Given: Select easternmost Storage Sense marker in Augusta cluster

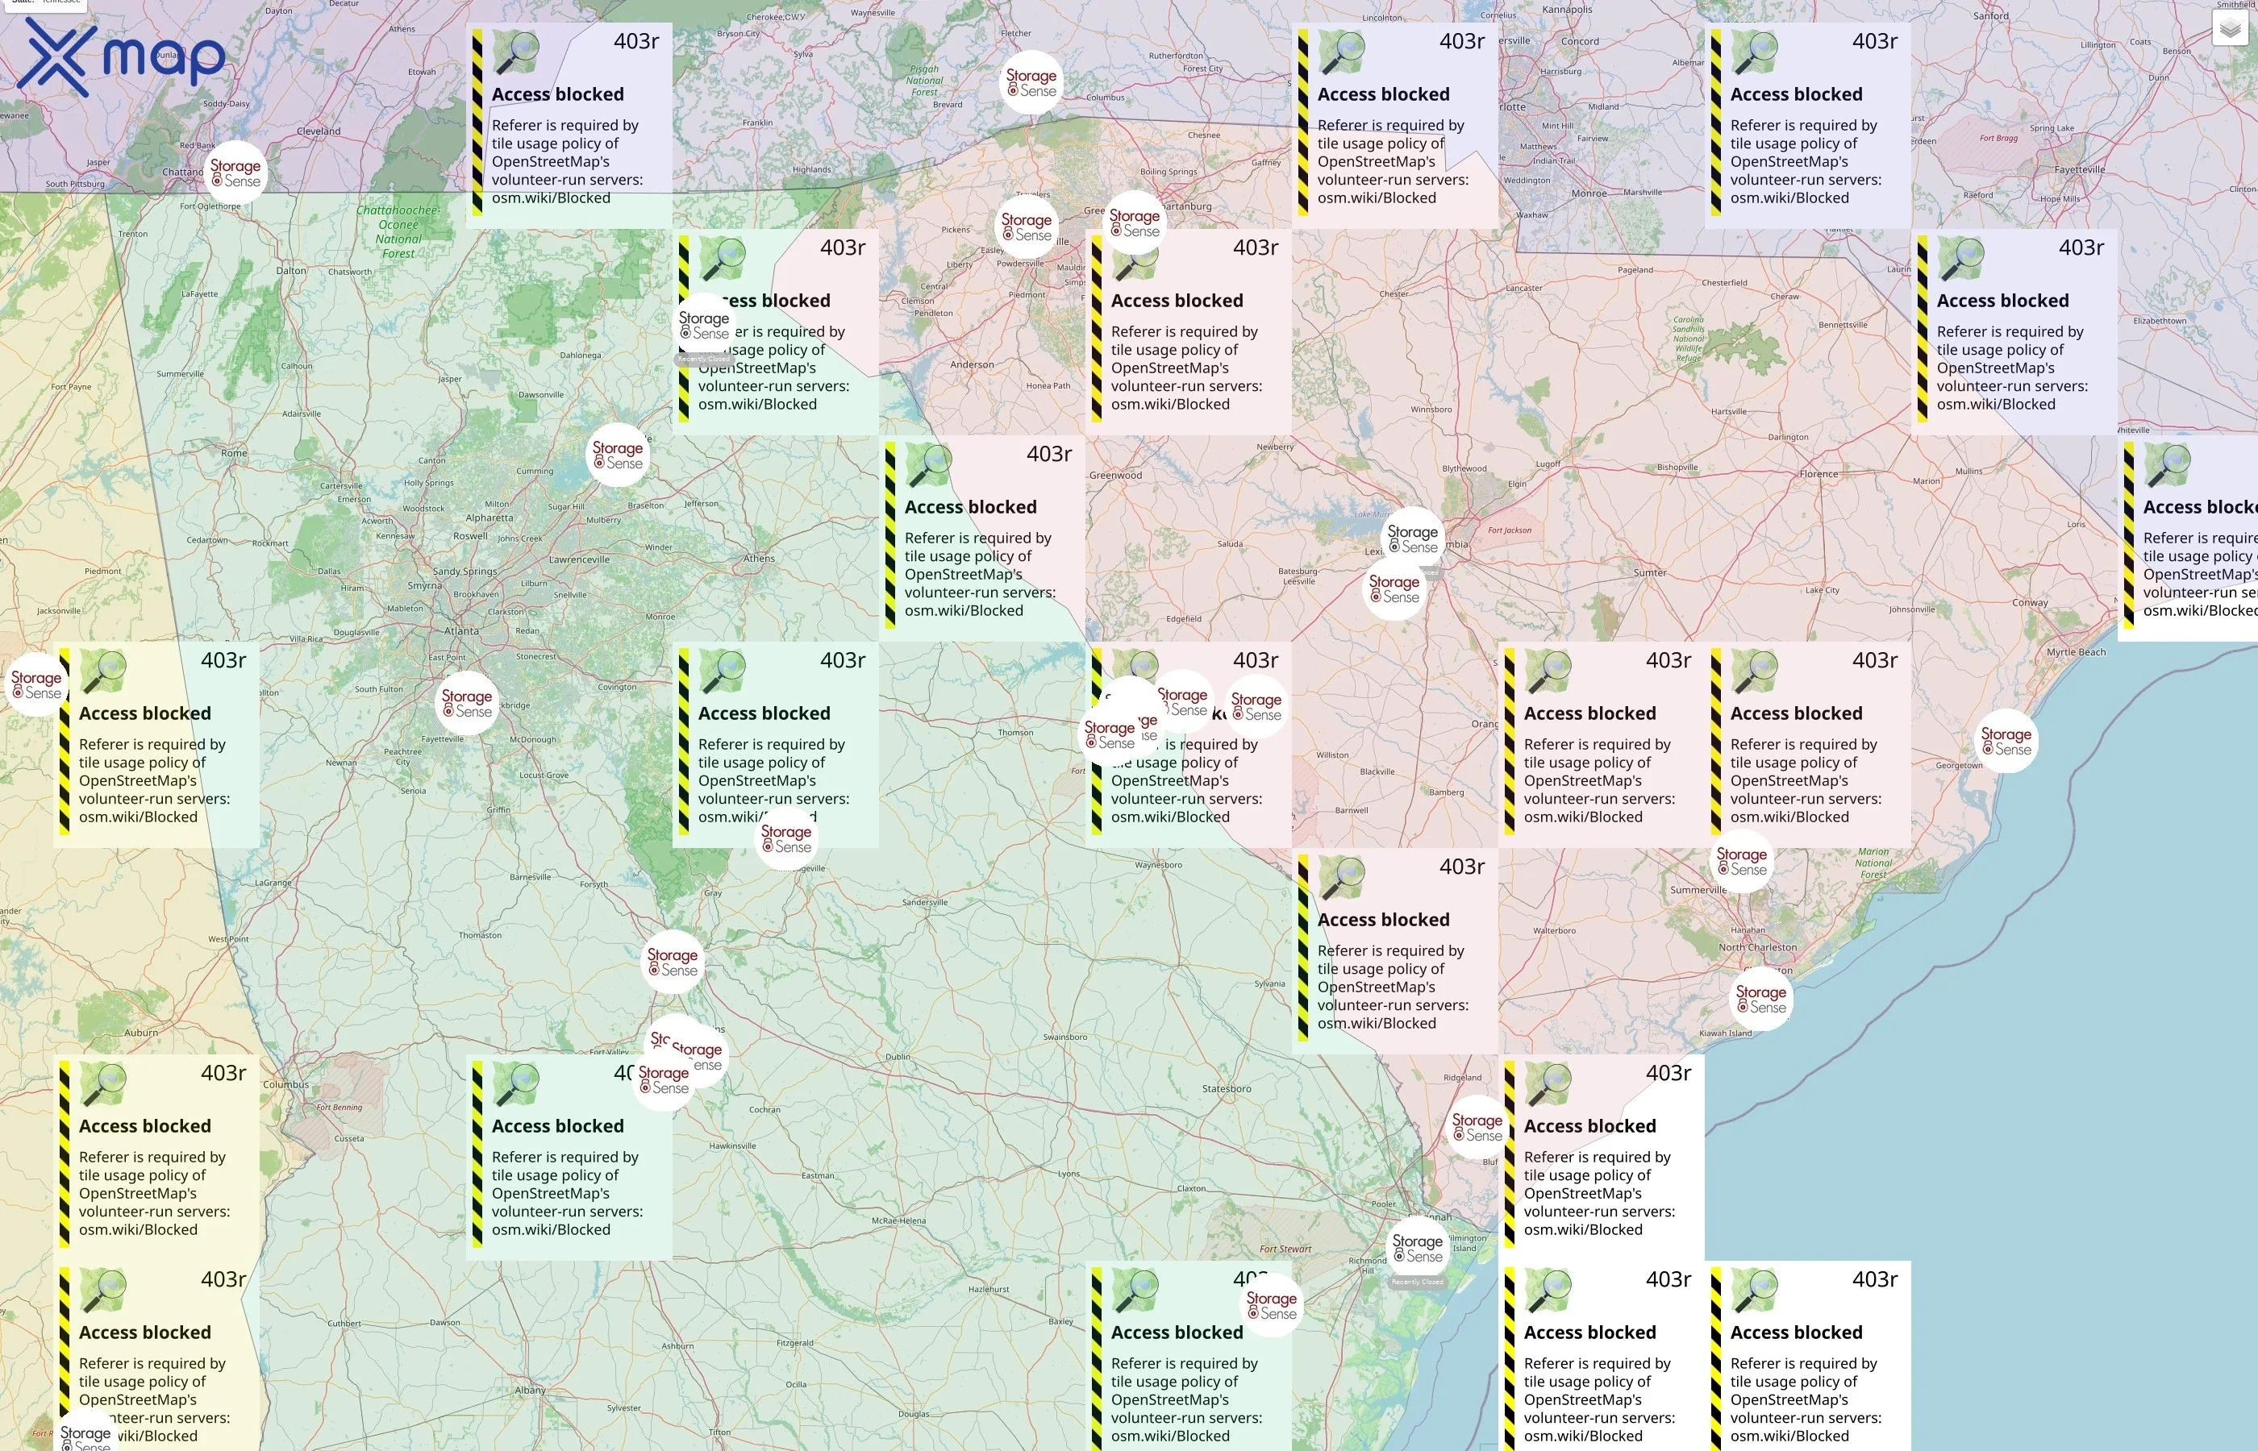Looking at the screenshot, I should point(1257,707).
